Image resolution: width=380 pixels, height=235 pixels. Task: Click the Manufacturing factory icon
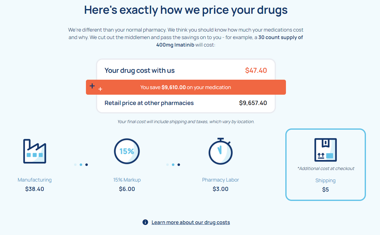click(34, 151)
